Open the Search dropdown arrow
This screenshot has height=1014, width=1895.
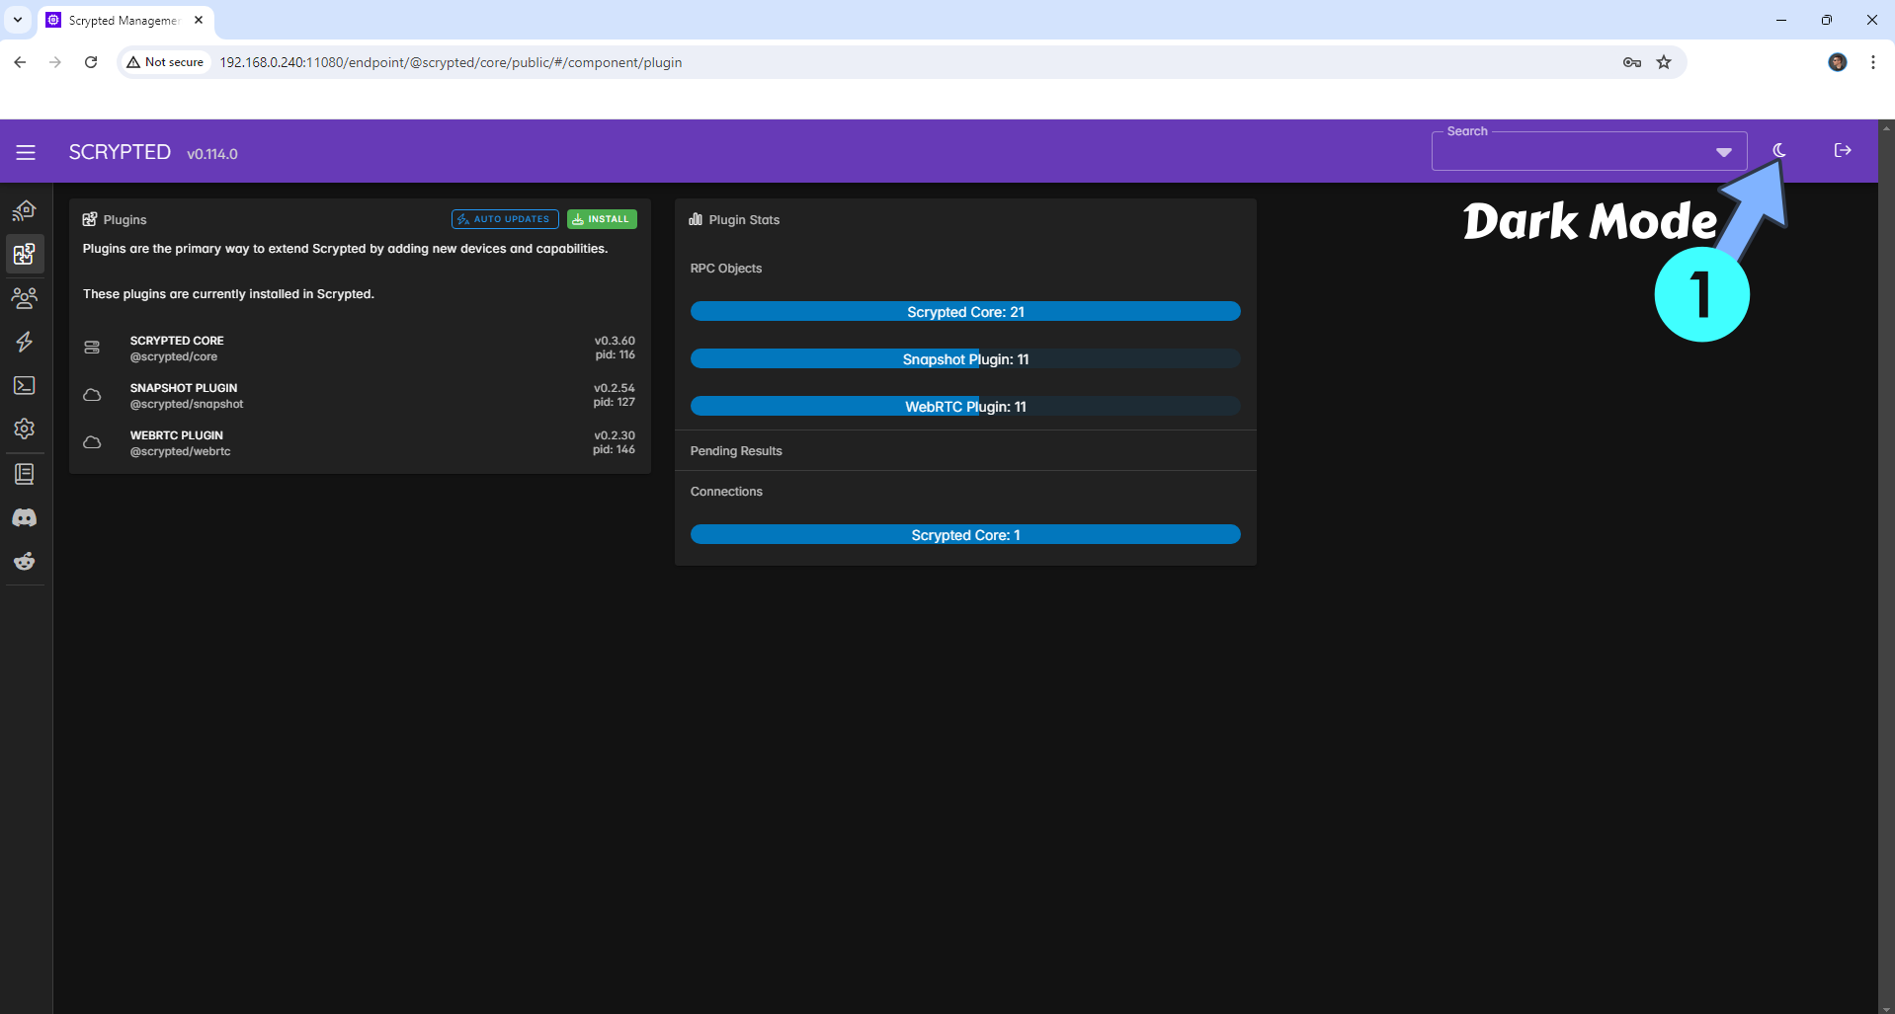click(x=1724, y=152)
